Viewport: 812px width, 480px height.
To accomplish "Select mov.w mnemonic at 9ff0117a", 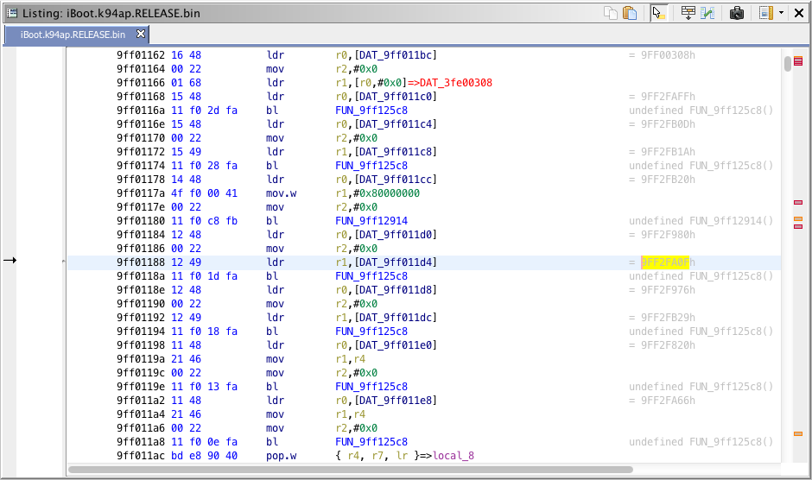I will 282,193.
